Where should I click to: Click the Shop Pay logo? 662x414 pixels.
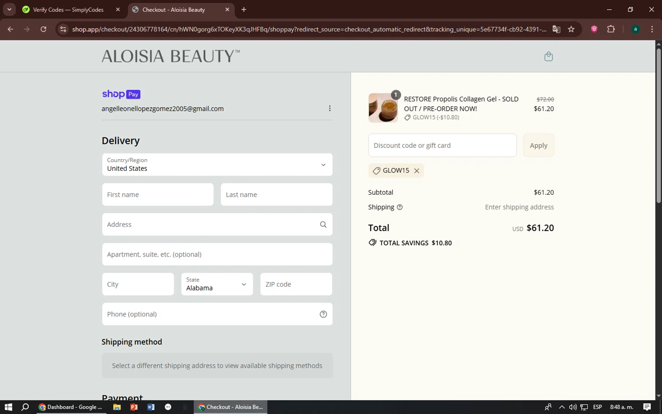(121, 94)
